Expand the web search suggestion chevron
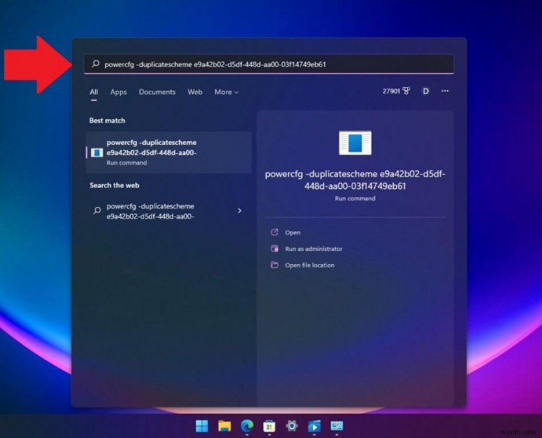This screenshot has height=438, width=542. click(x=239, y=211)
